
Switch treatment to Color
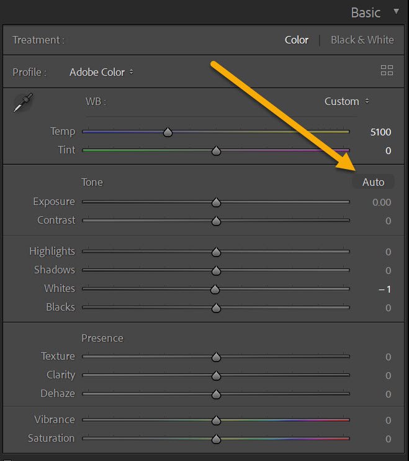pos(296,40)
